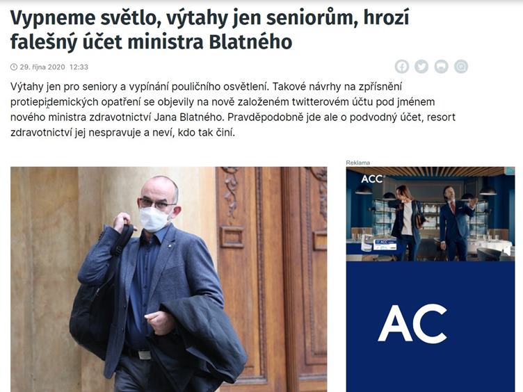Click the white ACC logo in the ad video

coord(372,179)
